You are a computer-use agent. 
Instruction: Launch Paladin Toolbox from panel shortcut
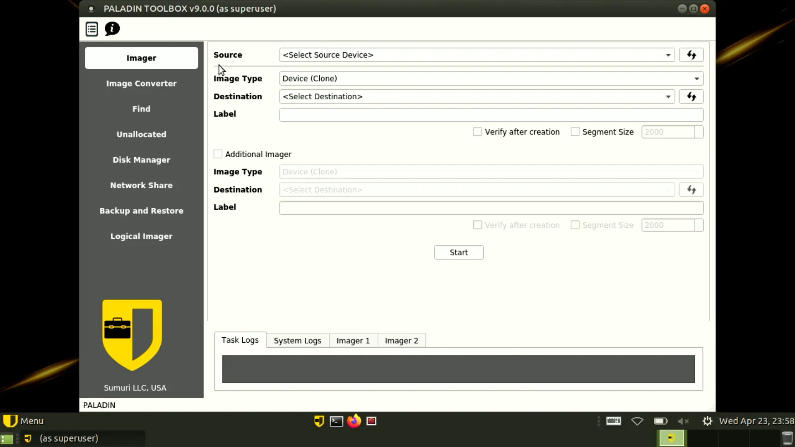[x=319, y=421]
